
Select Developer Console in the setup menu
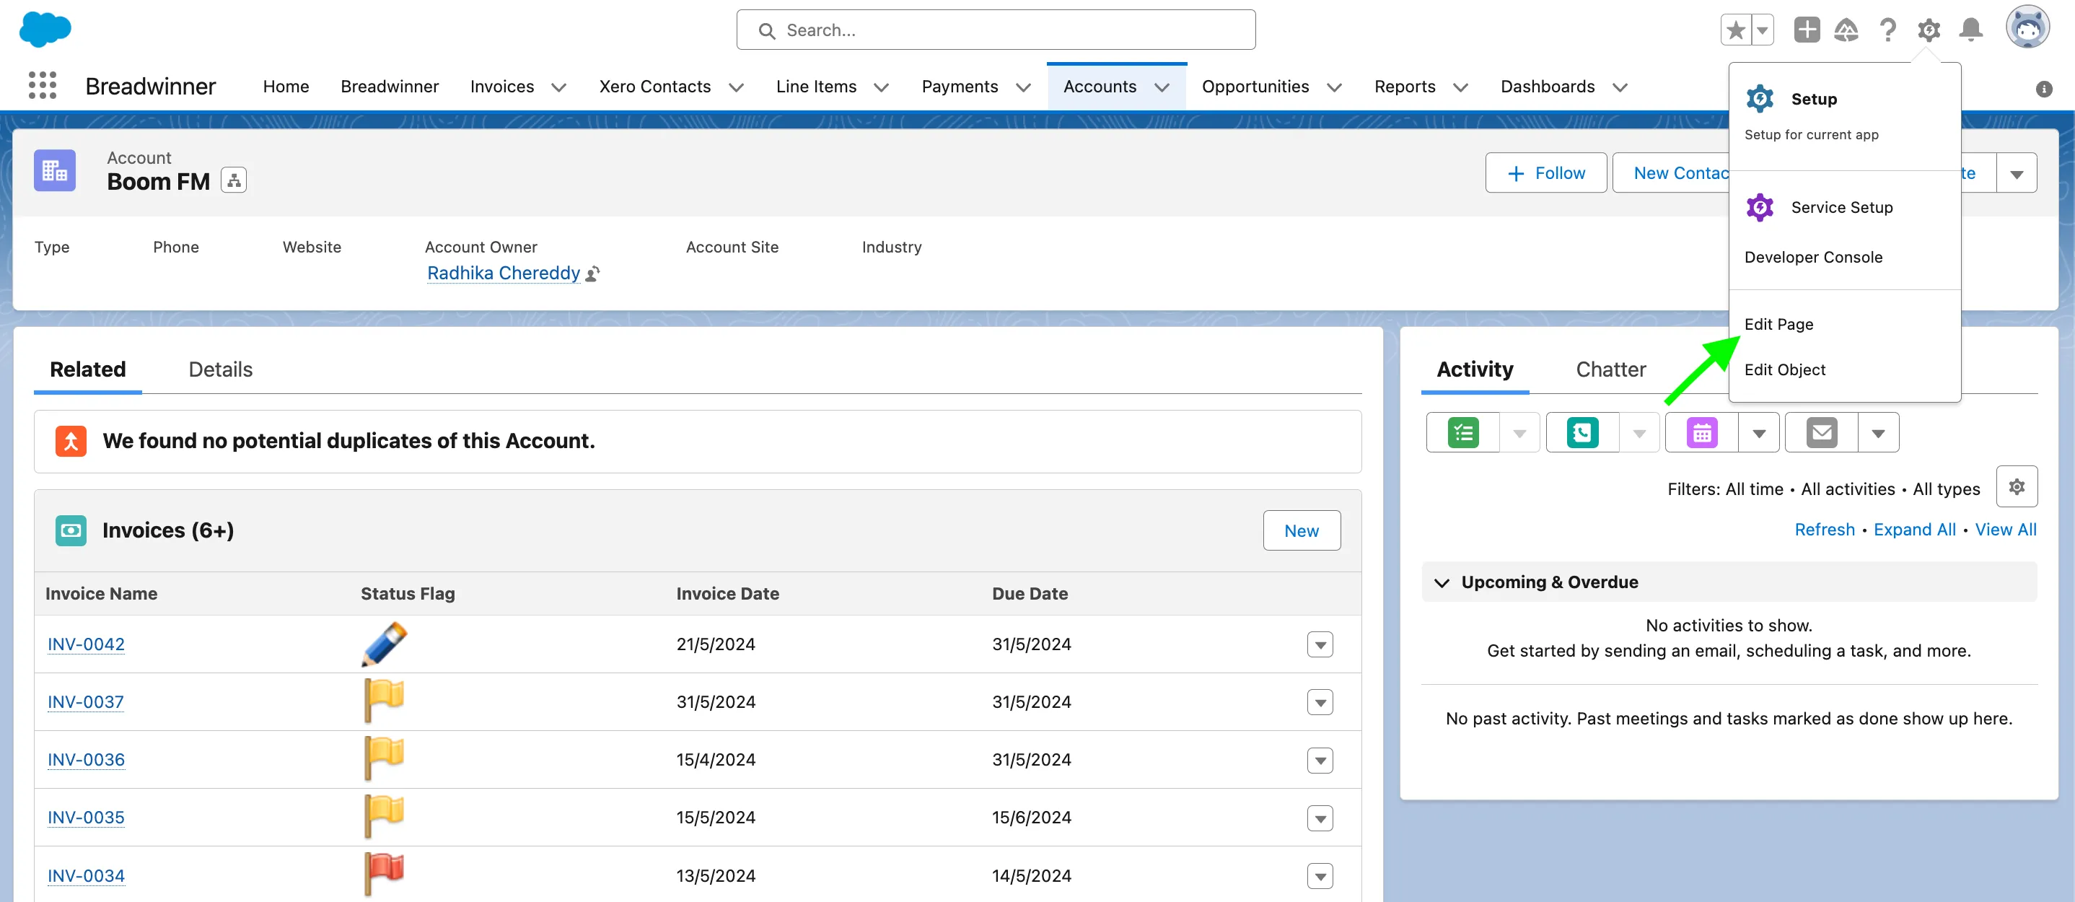click(x=1813, y=257)
